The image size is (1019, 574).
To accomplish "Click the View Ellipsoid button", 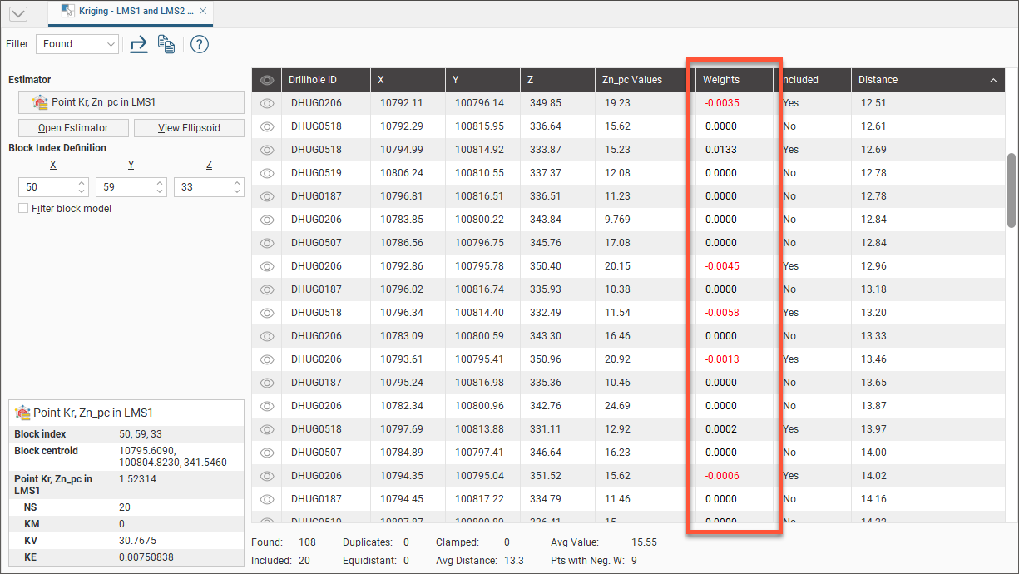I will coord(189,128).
